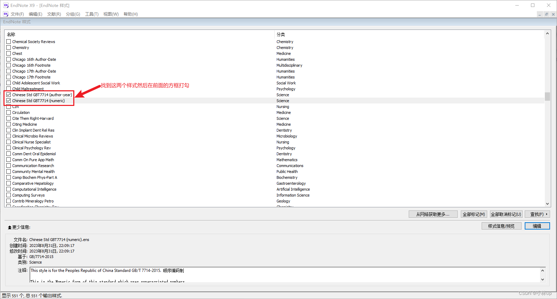This screenshot has width=557, height=299.
Task: Open the 查找(F) dropdown button
Action: [537, 214]
